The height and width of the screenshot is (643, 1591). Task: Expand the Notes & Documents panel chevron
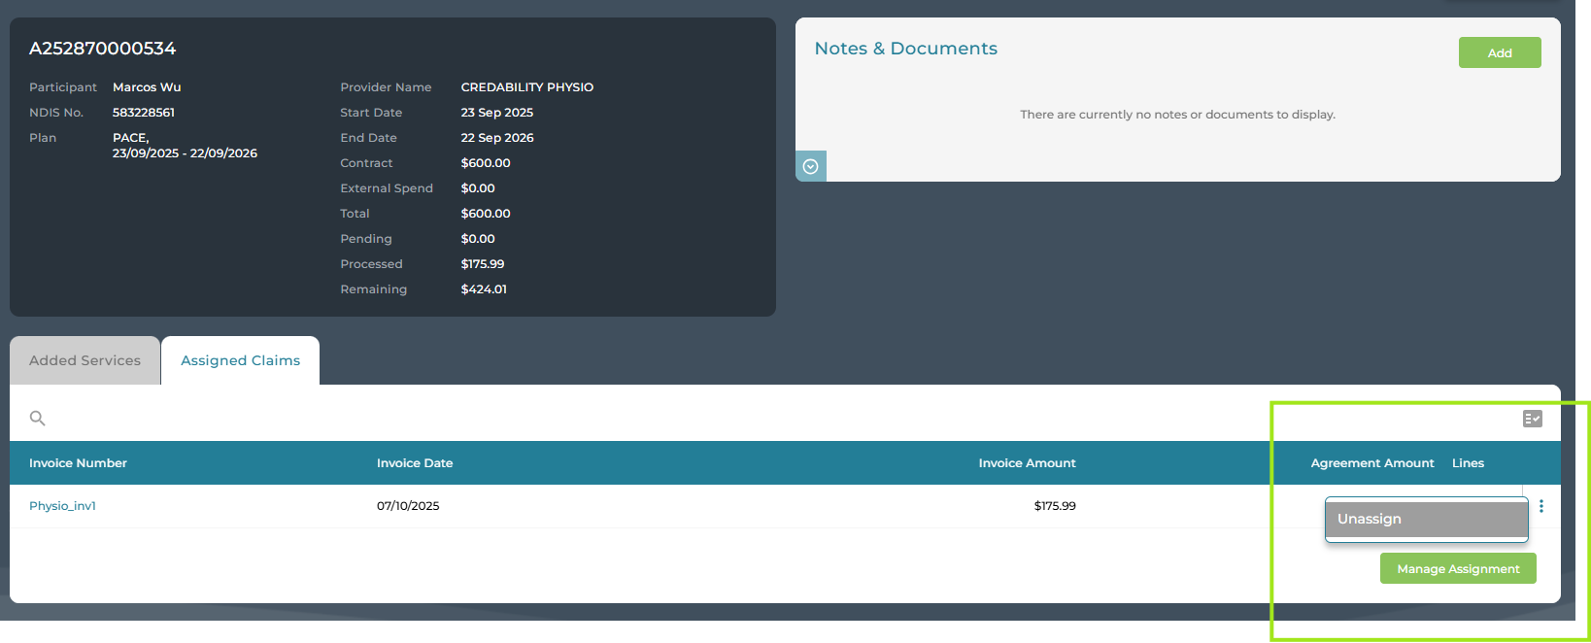point(811,166)
